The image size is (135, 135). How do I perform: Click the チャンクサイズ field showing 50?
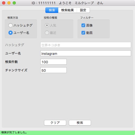pyautogui.click(x=54, y=70)
